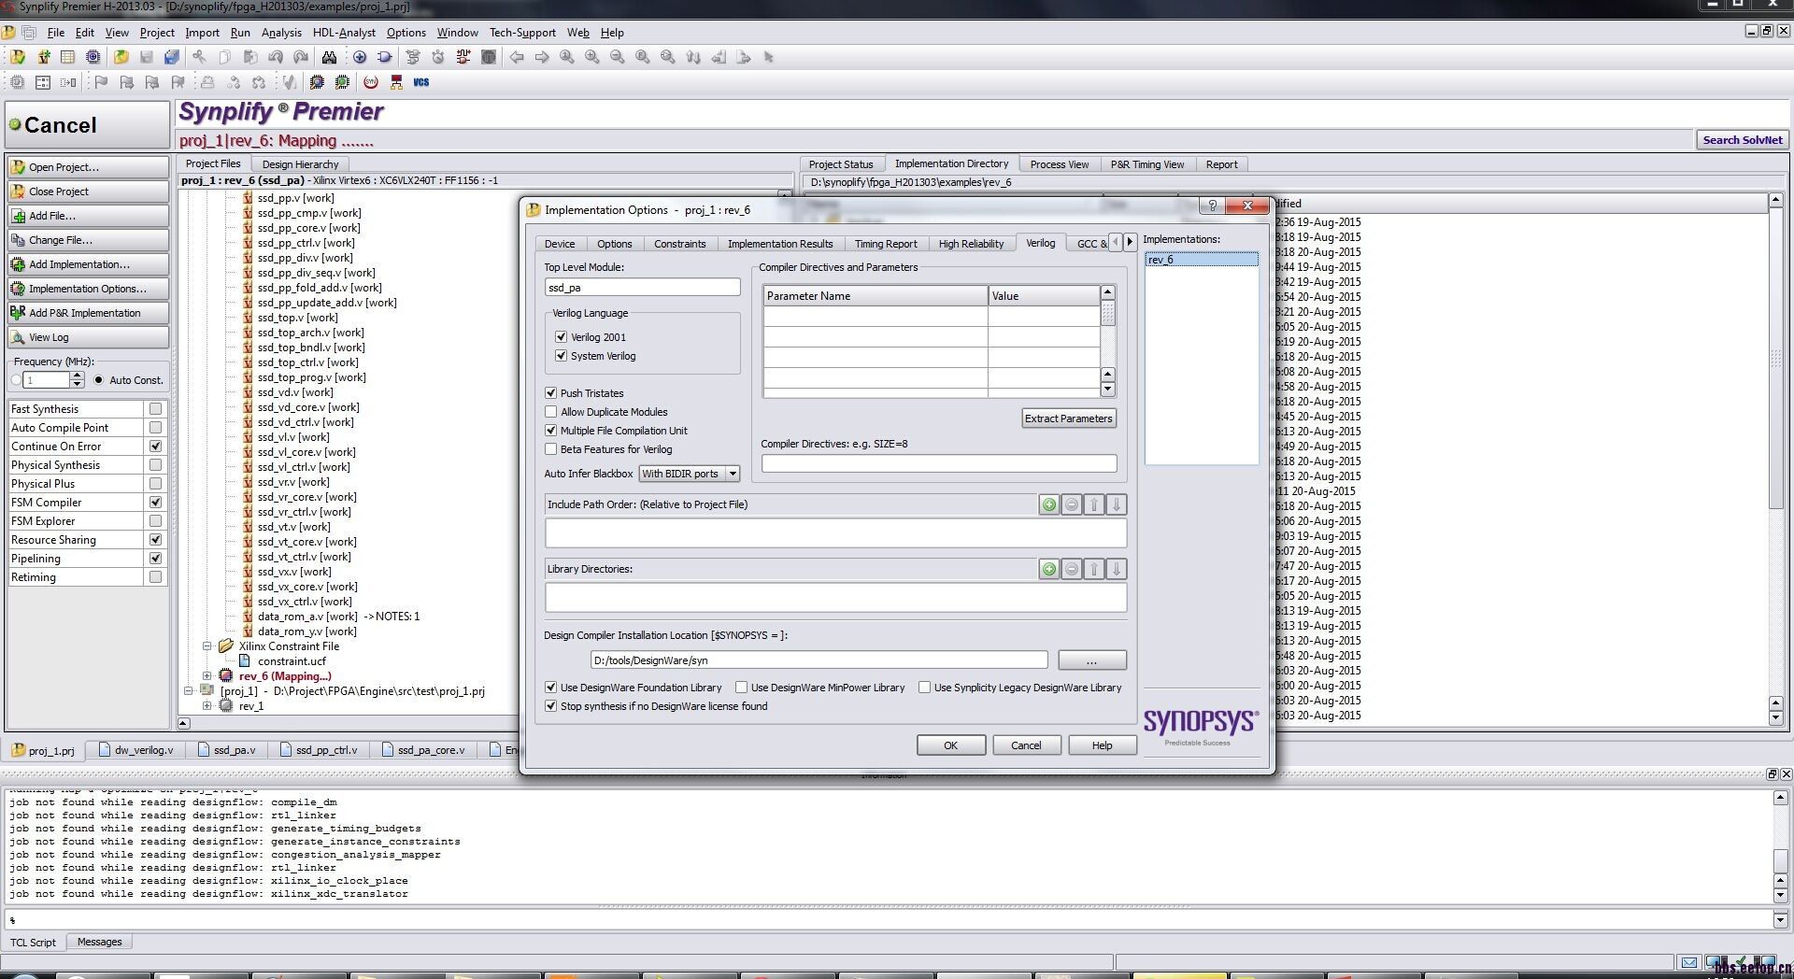Image resolution: width=1794 pixels, height=979 pixels.
Task: Click the binoculars Find icon in toolbar
Action: tap(329, 57)
